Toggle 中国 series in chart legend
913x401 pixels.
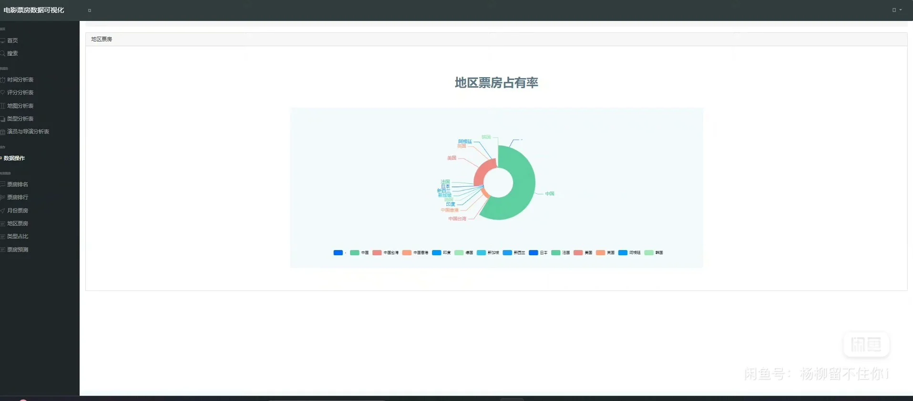(359, 253)
